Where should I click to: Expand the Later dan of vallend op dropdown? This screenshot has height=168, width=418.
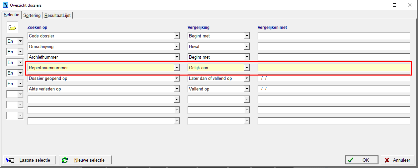coord(247,78)
